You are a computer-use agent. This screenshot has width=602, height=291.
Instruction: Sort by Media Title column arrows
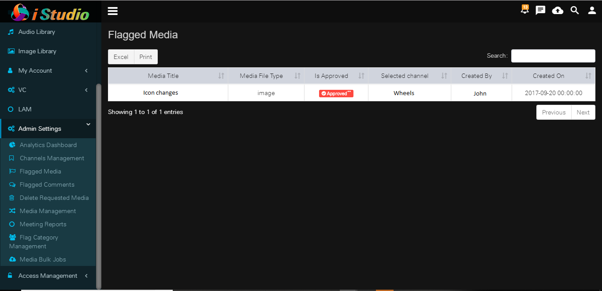tap(221, 76)
